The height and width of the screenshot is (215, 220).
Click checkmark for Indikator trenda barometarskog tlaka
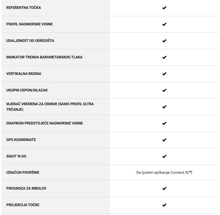(164, 57)
